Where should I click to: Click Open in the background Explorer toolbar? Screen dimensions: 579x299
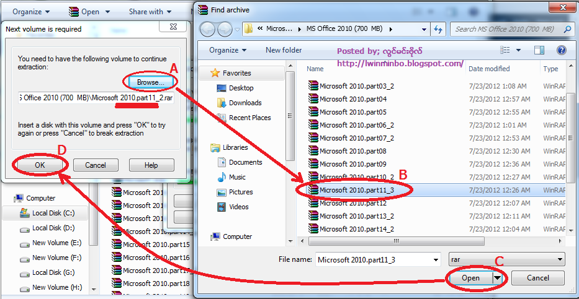(x=90, y=12)
